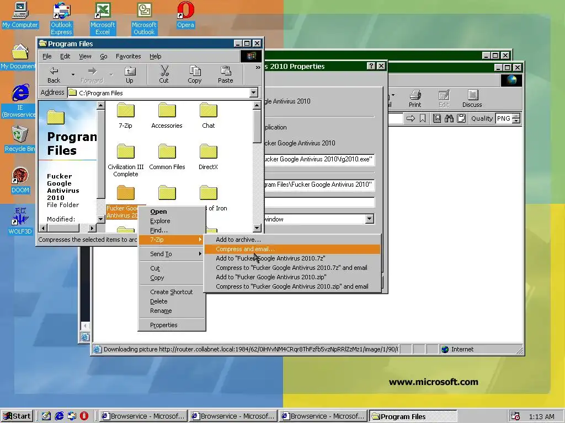This screenshot has width=565, height=423.
Task: Paste using the toolbar Paste icon
Action: coord(226,75)
